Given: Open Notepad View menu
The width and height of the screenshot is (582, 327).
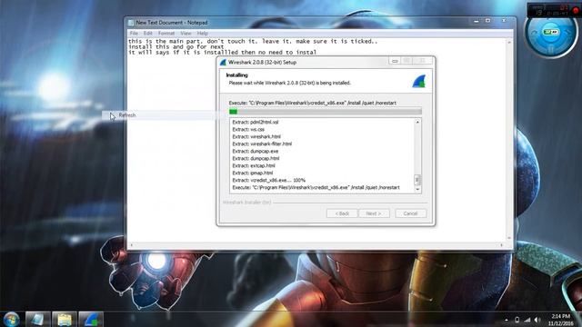Looking at the screenshot, I should [186, 34].
